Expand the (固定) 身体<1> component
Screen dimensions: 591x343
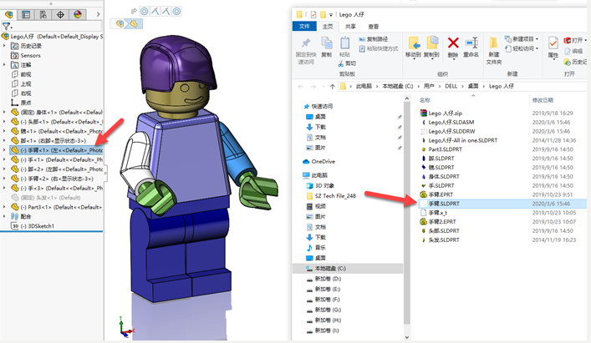pyautogui.click(x=4, y=112)
